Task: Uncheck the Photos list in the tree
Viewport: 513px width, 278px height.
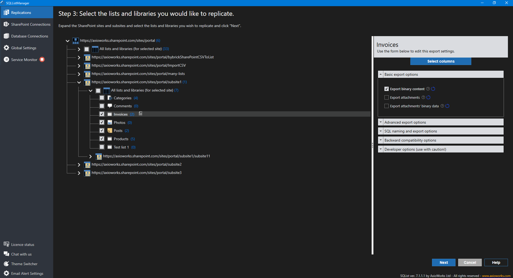Action: [102, 122]
